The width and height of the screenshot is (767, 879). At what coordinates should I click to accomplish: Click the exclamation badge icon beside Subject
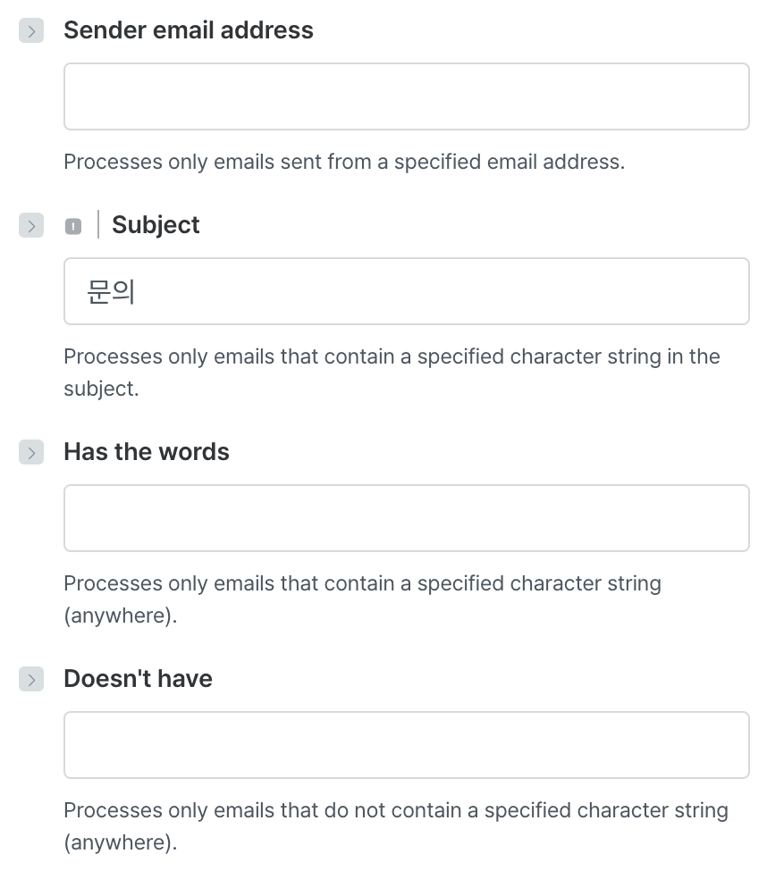73,227
